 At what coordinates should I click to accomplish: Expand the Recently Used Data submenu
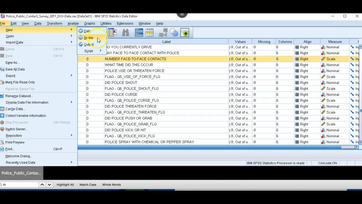pyautogui.click(x=39, y=163)
